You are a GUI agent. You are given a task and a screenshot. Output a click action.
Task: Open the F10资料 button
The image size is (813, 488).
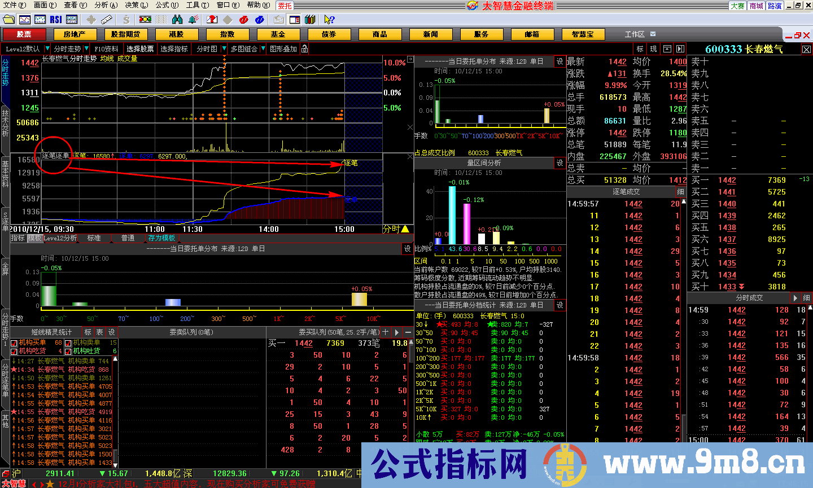(106, 49)
